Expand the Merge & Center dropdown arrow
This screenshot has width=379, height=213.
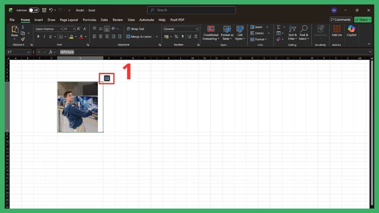pyautogui.click(x=157, y=36)
